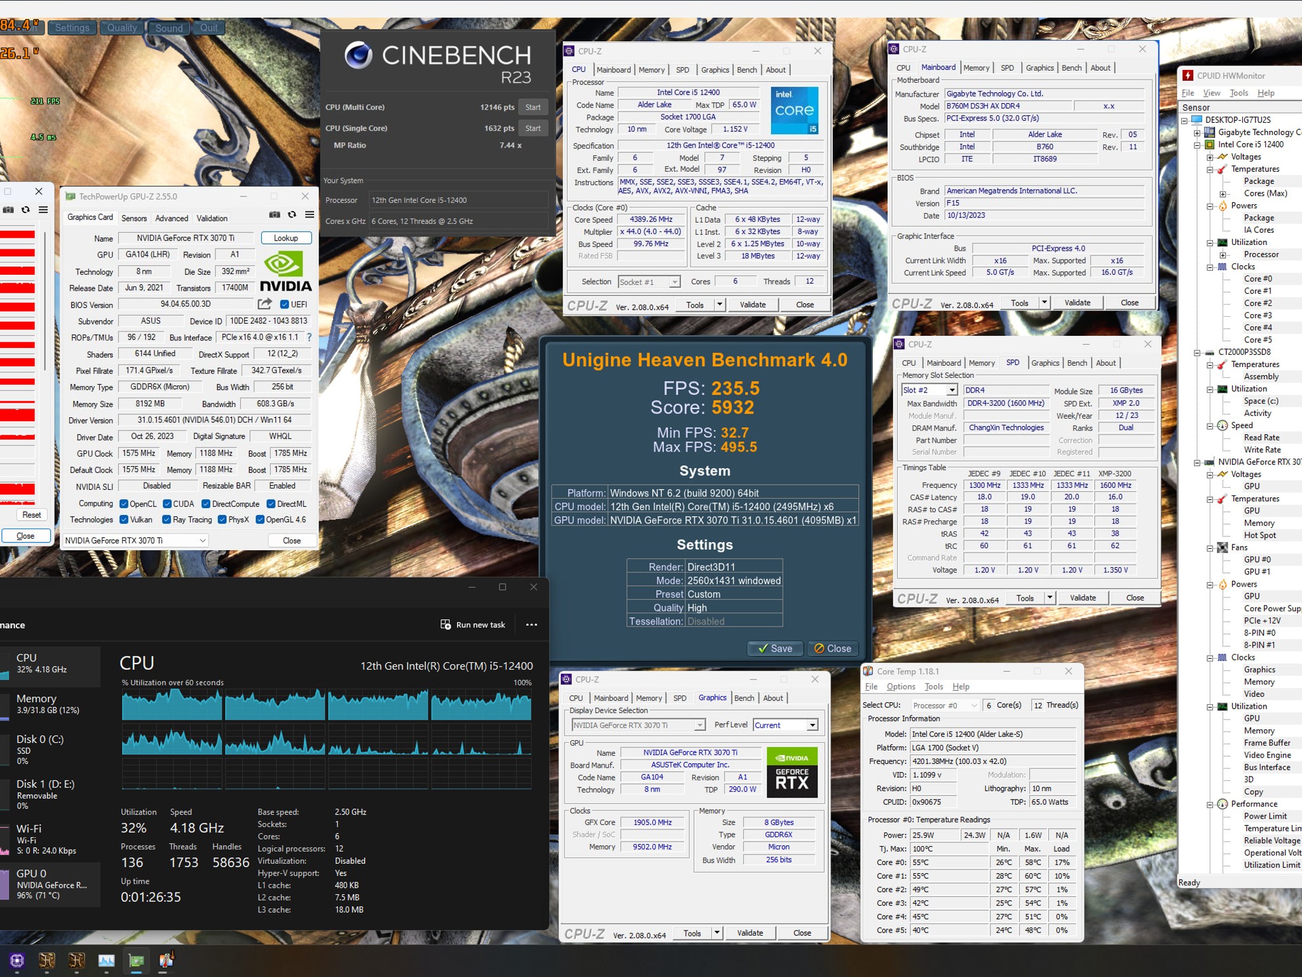Viewport: 1302px width, 977px height.
Task: Toggle the DirectML checkbox
Action: tap(271, 504)
